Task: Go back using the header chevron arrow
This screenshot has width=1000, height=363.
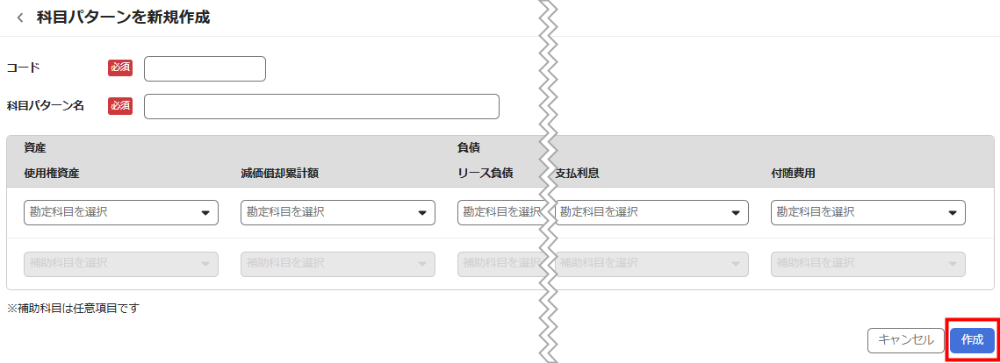Action: coord(20,18)
